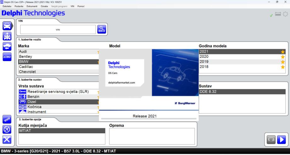Screen dimensions: 290x155
Task: Toggle favorite star for model year 2018
Action: pos(282,67)
